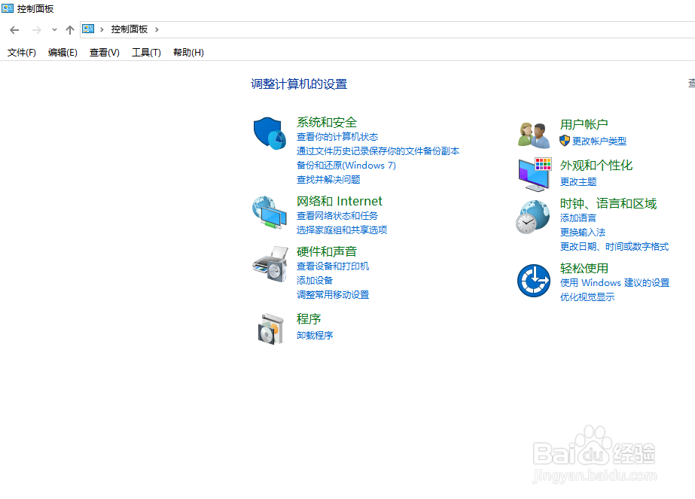695x499 pixels.
Task: Click 选择家庭组和共享选项 link
Action: (342, 230)
